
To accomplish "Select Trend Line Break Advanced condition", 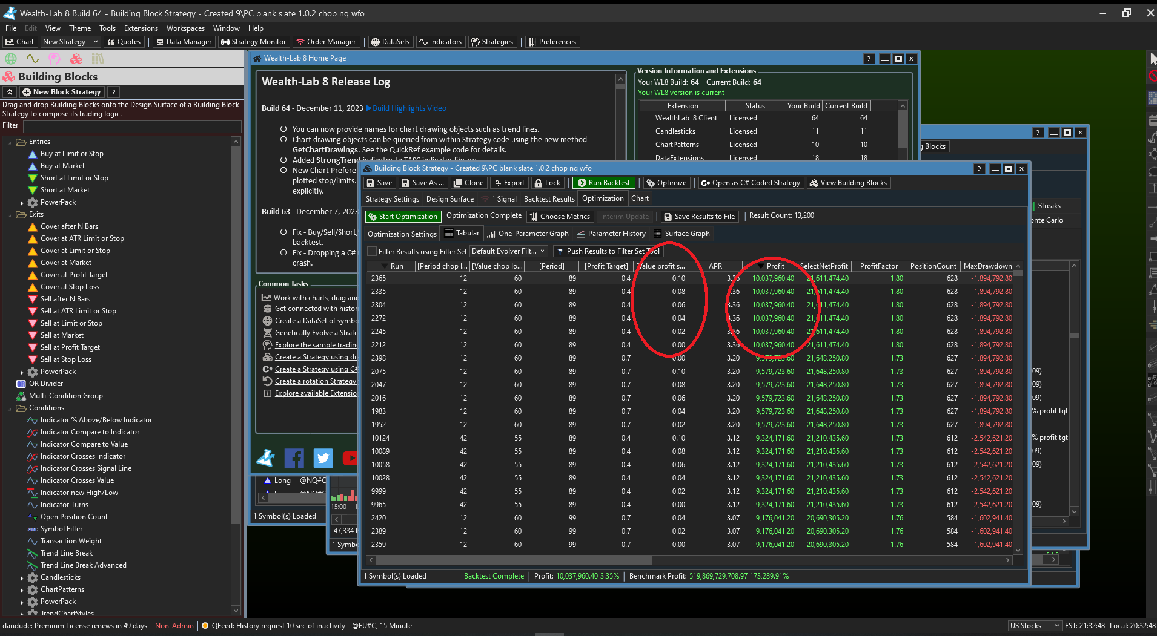I will 83,565.
